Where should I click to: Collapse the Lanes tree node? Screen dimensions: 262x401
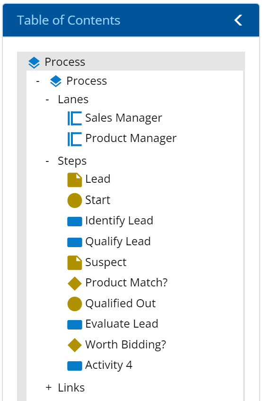[47, 99]
